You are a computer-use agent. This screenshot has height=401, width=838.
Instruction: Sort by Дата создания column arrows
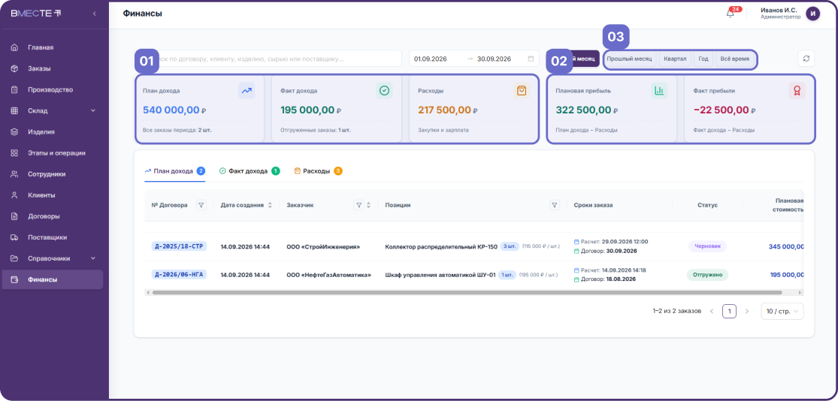[270, 205]
